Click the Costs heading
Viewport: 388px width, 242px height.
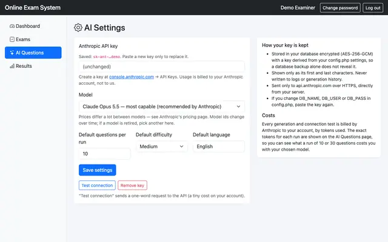[x=268, y=116]
